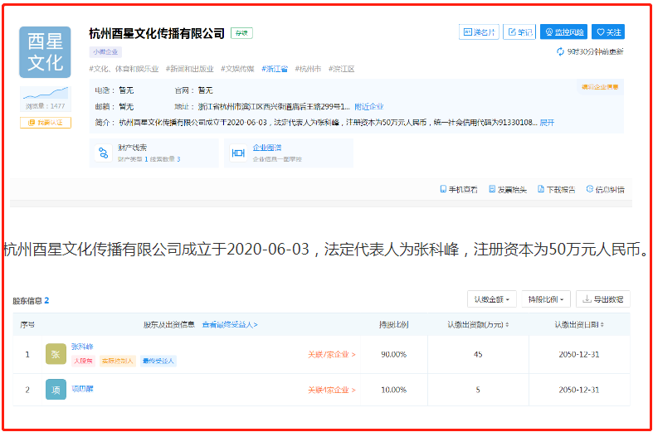This screenshot has width=653, height=432.
Task: Click the 监控风险 risk monitoring button
Action: pyautogui.click(x=563, y=32)
